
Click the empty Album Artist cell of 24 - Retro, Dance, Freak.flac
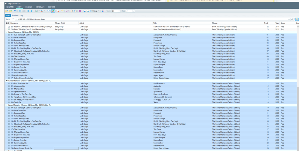point(66,148)
